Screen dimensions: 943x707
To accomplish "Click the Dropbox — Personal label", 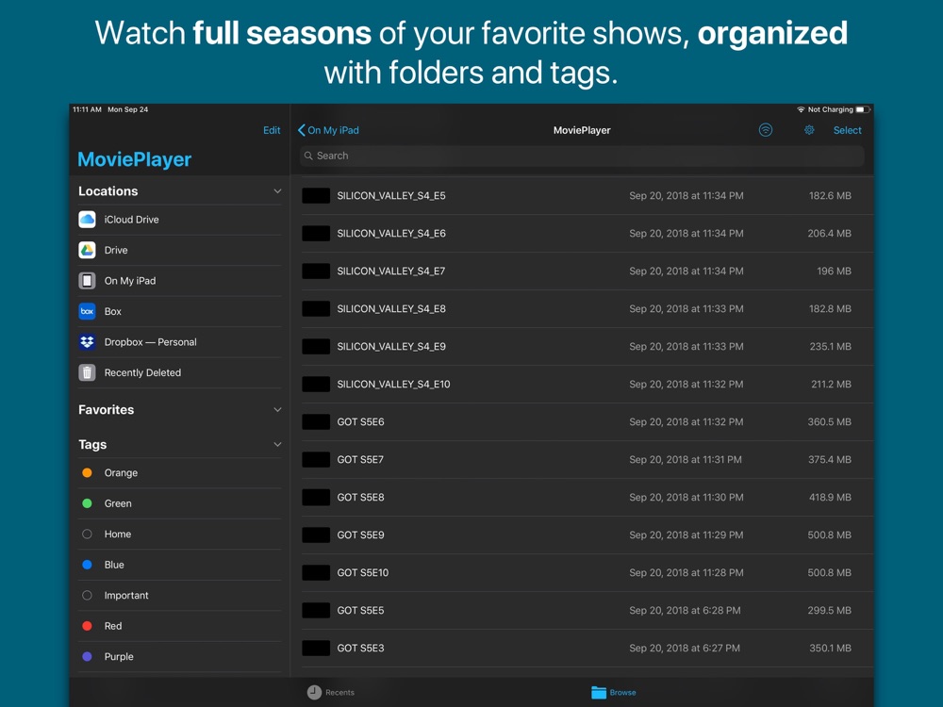I will [x=150, y=342].
